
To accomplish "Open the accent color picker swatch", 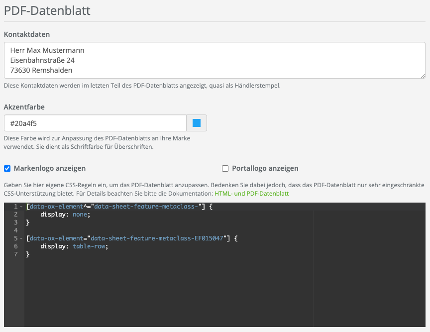I will click(x=197, y=123).
